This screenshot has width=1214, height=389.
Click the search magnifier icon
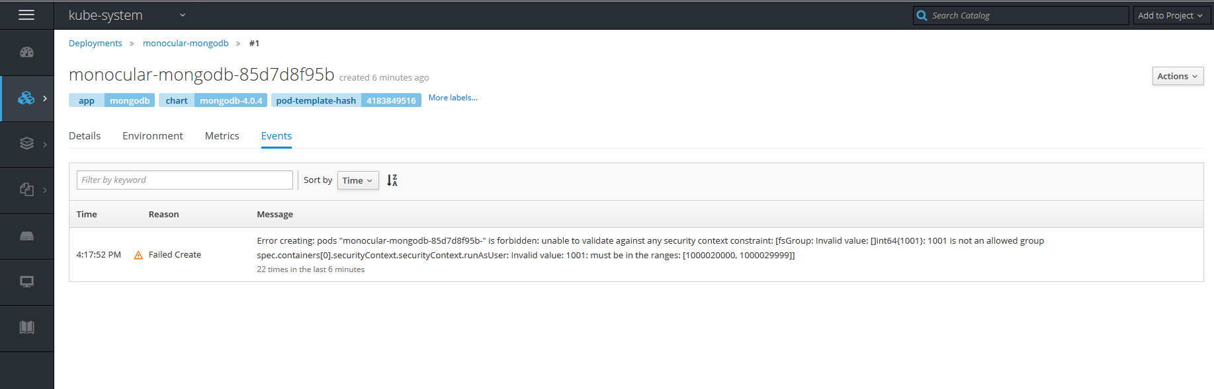click(x=922, y=15)
